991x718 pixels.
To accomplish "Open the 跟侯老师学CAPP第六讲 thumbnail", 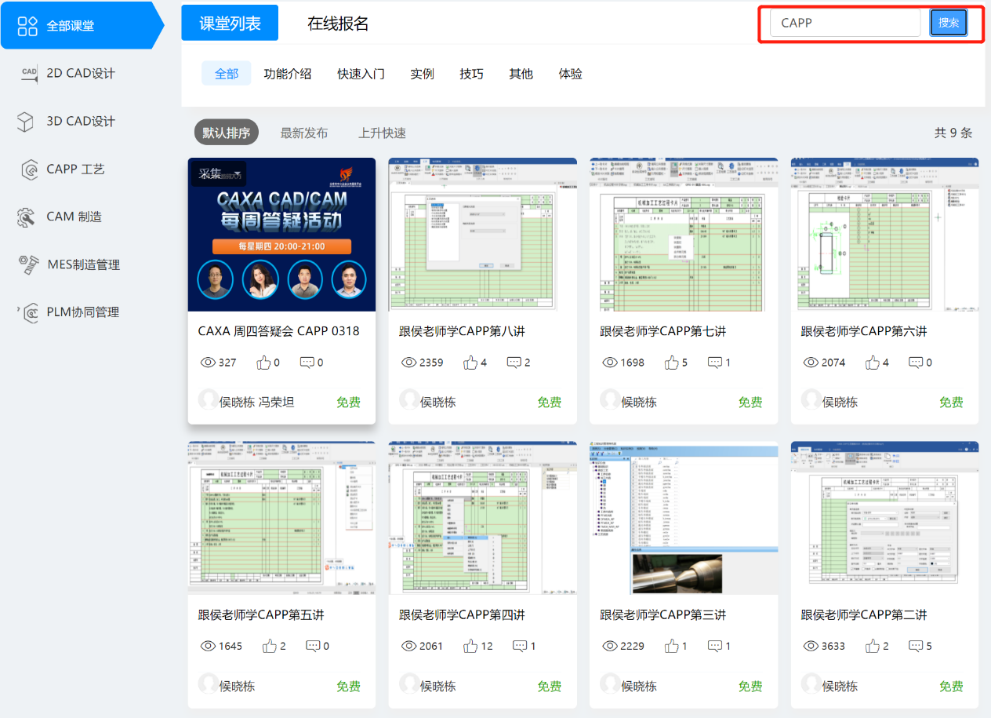I will 884,235.
